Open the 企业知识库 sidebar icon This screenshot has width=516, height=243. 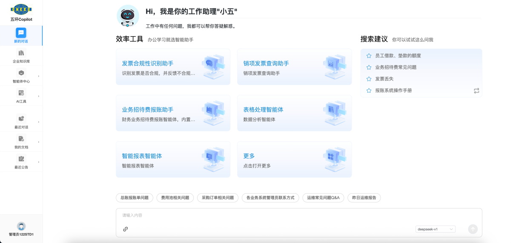[21, 53]
